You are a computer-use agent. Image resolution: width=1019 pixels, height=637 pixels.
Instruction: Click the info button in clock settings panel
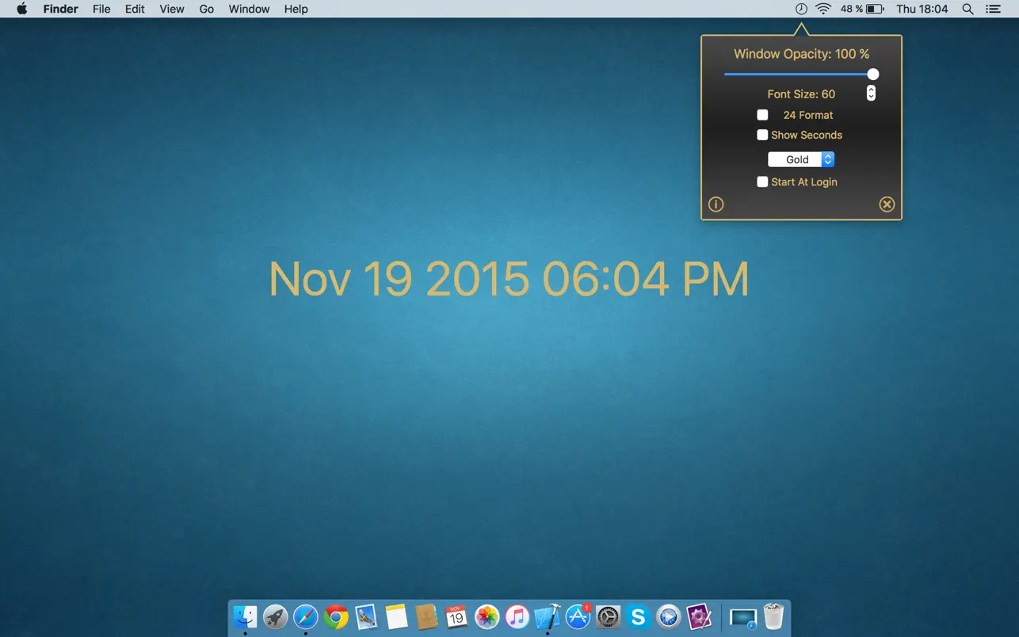(716, 204)
